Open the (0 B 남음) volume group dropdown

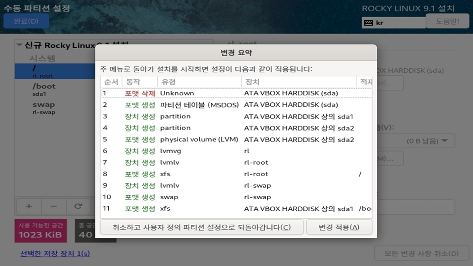click(416, 141)
